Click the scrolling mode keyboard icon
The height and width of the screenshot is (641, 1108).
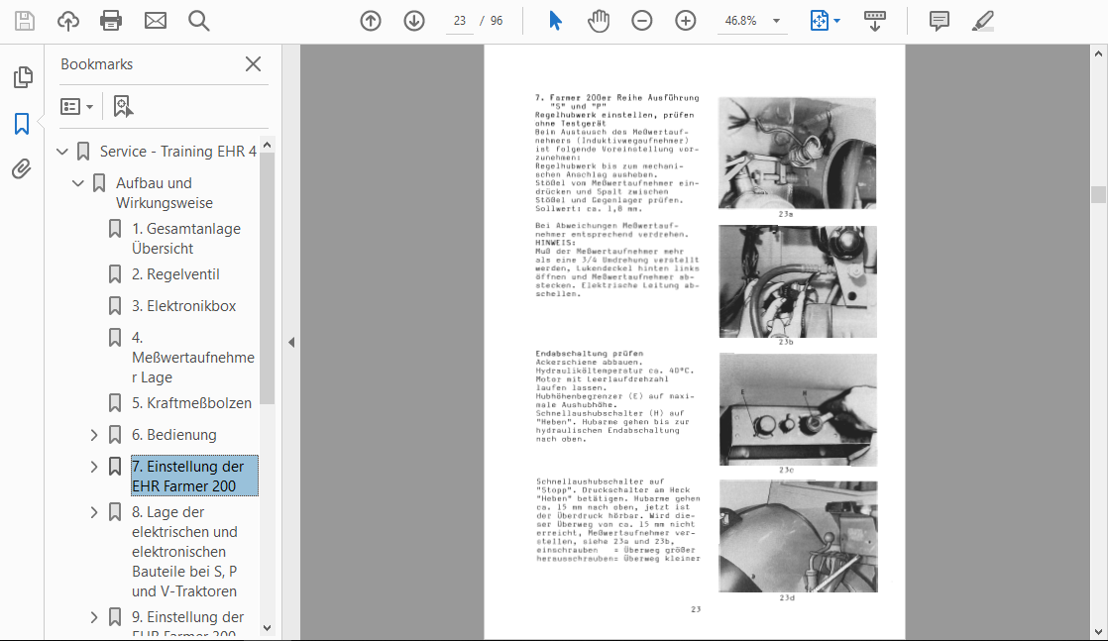pyautogui.click(x=875, y=21)
